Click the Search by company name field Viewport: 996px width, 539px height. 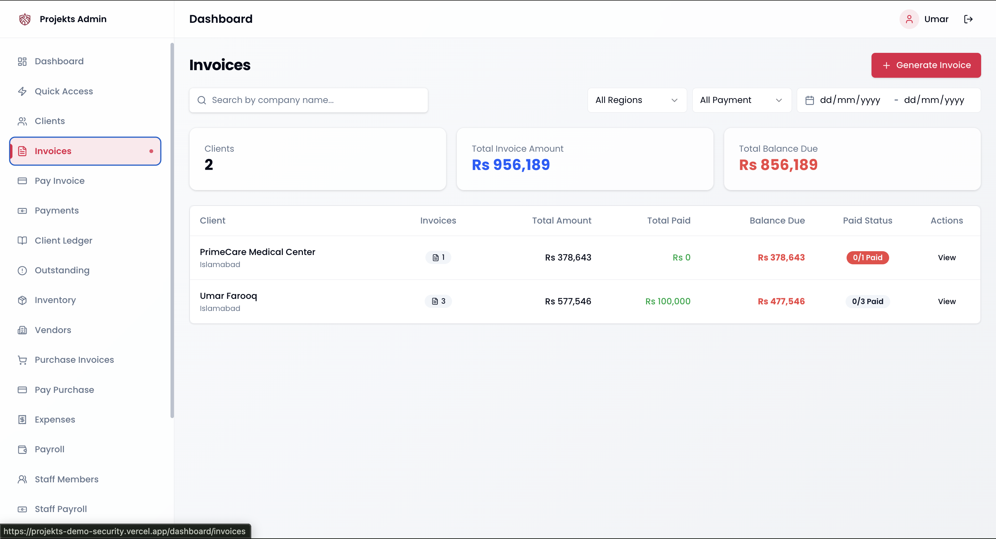(308, 100)
